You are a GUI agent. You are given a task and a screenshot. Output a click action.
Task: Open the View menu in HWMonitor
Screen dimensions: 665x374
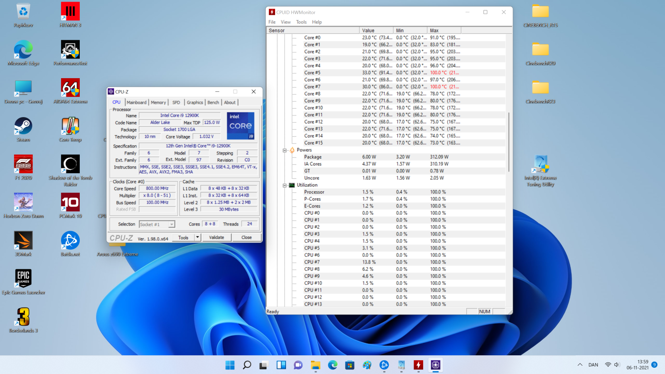click(286, 22)
